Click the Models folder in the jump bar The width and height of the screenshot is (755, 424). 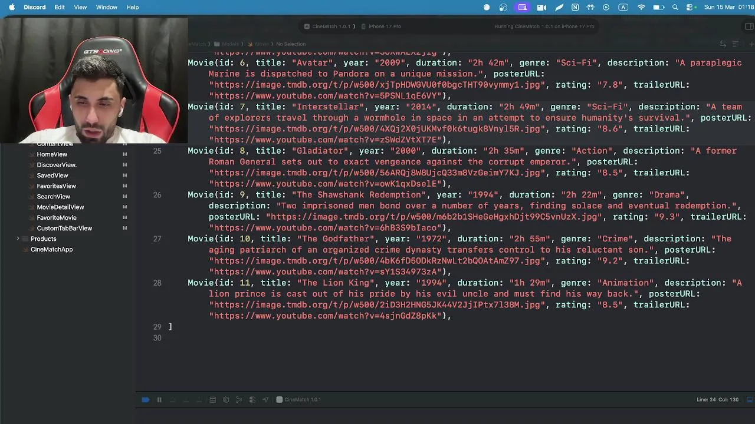click(x=226, y=44)
